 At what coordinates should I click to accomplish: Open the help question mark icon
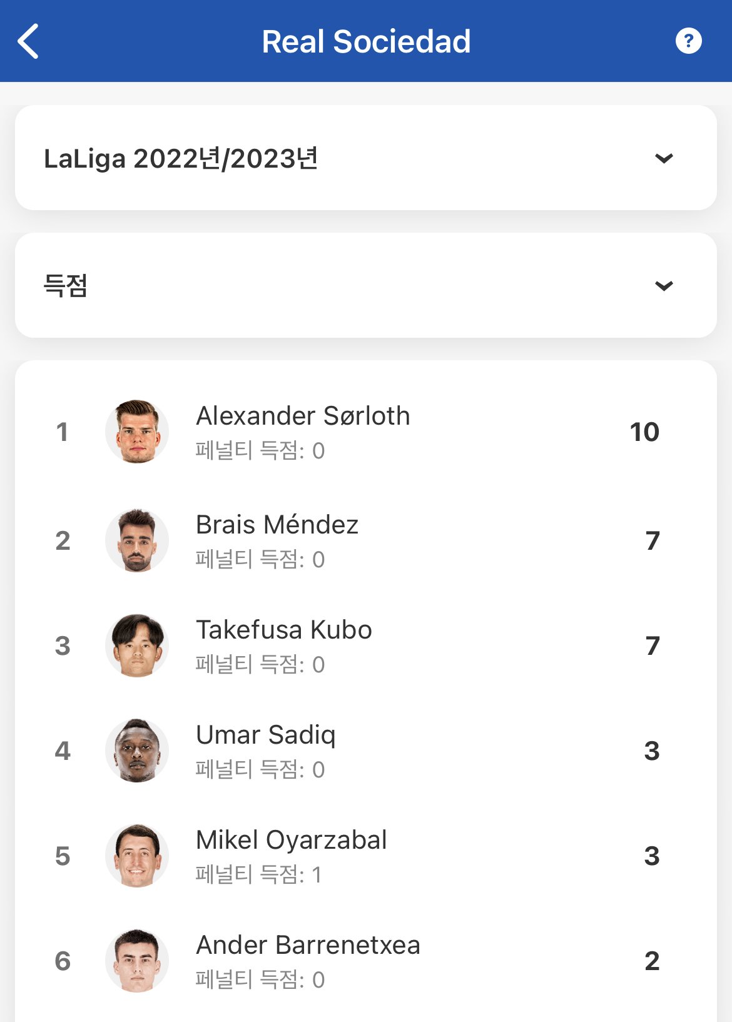click(x=688, y=41)
